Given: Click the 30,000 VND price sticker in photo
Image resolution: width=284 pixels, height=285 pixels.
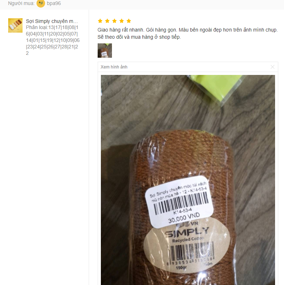Looking at the screenshot, I should click(179, 202).
